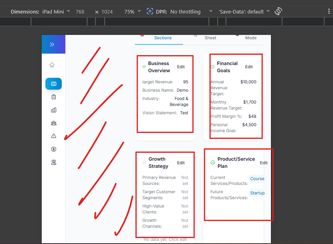This screenshot has height=244, width=333.
Task: Click the Vision Statement value Test
Action: (184, 113)
